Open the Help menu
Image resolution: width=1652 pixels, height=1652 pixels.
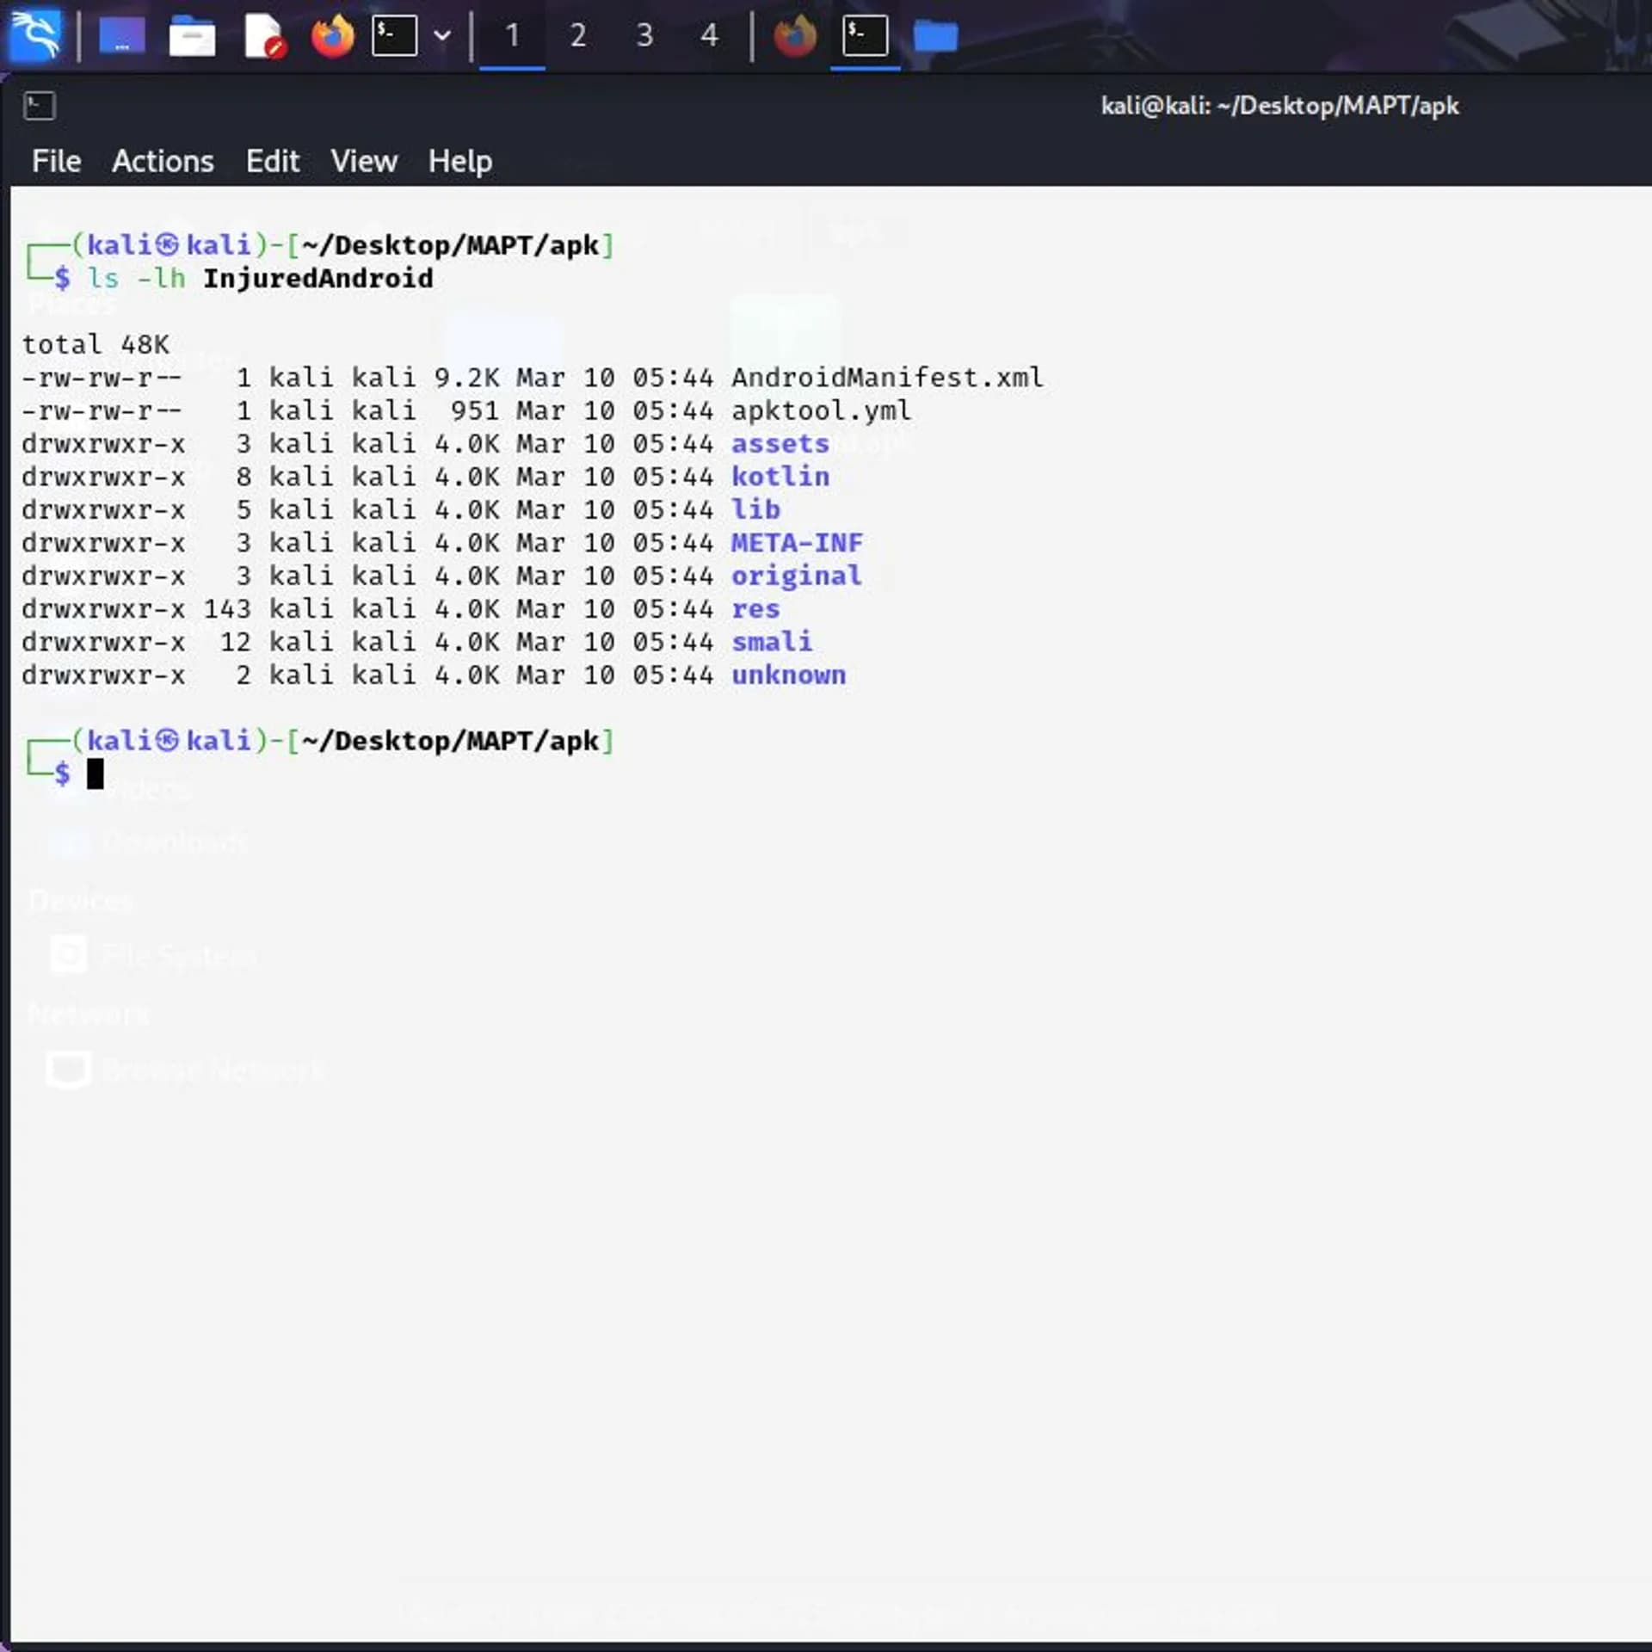click(460, 161)
